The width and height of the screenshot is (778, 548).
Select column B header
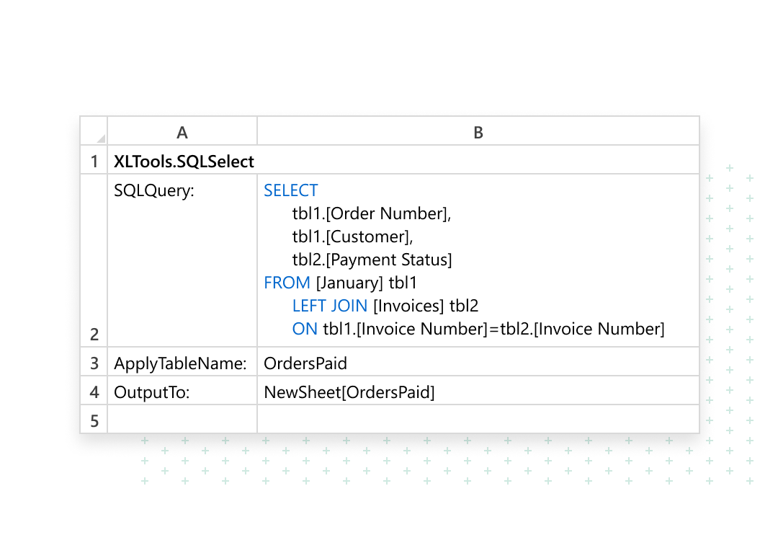[x=478, y=132]
